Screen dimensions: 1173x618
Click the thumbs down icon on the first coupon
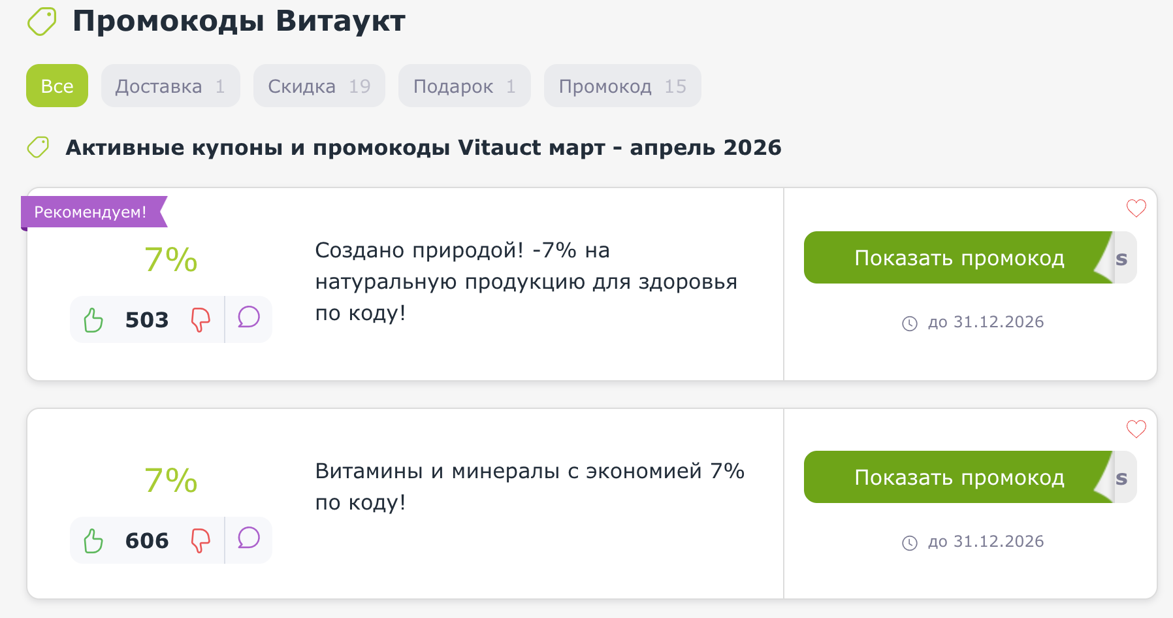pyautogui.click(x=201, y=319)
